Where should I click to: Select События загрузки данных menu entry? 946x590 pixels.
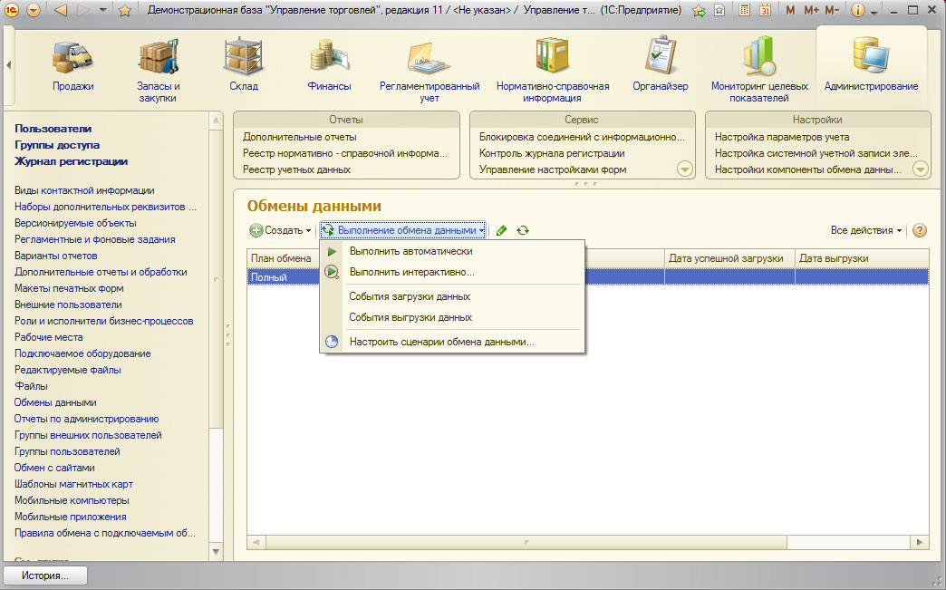click(x=410, y=296)
